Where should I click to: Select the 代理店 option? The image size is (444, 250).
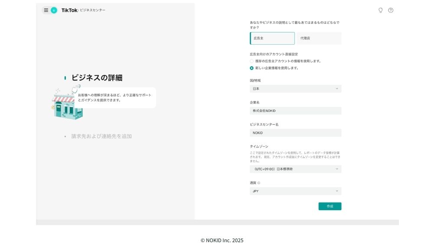pyautogui.click(x=319, y=38)
